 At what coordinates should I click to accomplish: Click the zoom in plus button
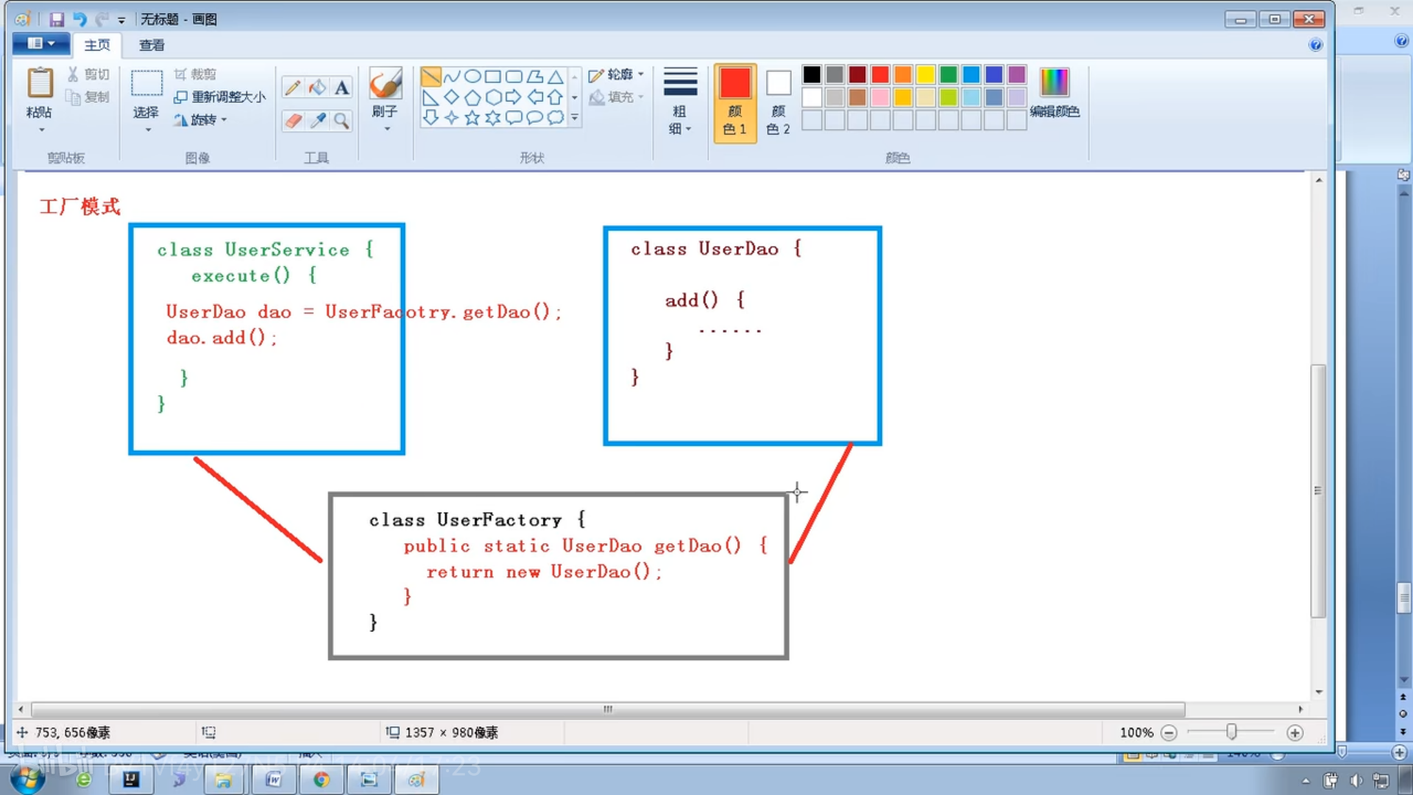coord(1295,732)
